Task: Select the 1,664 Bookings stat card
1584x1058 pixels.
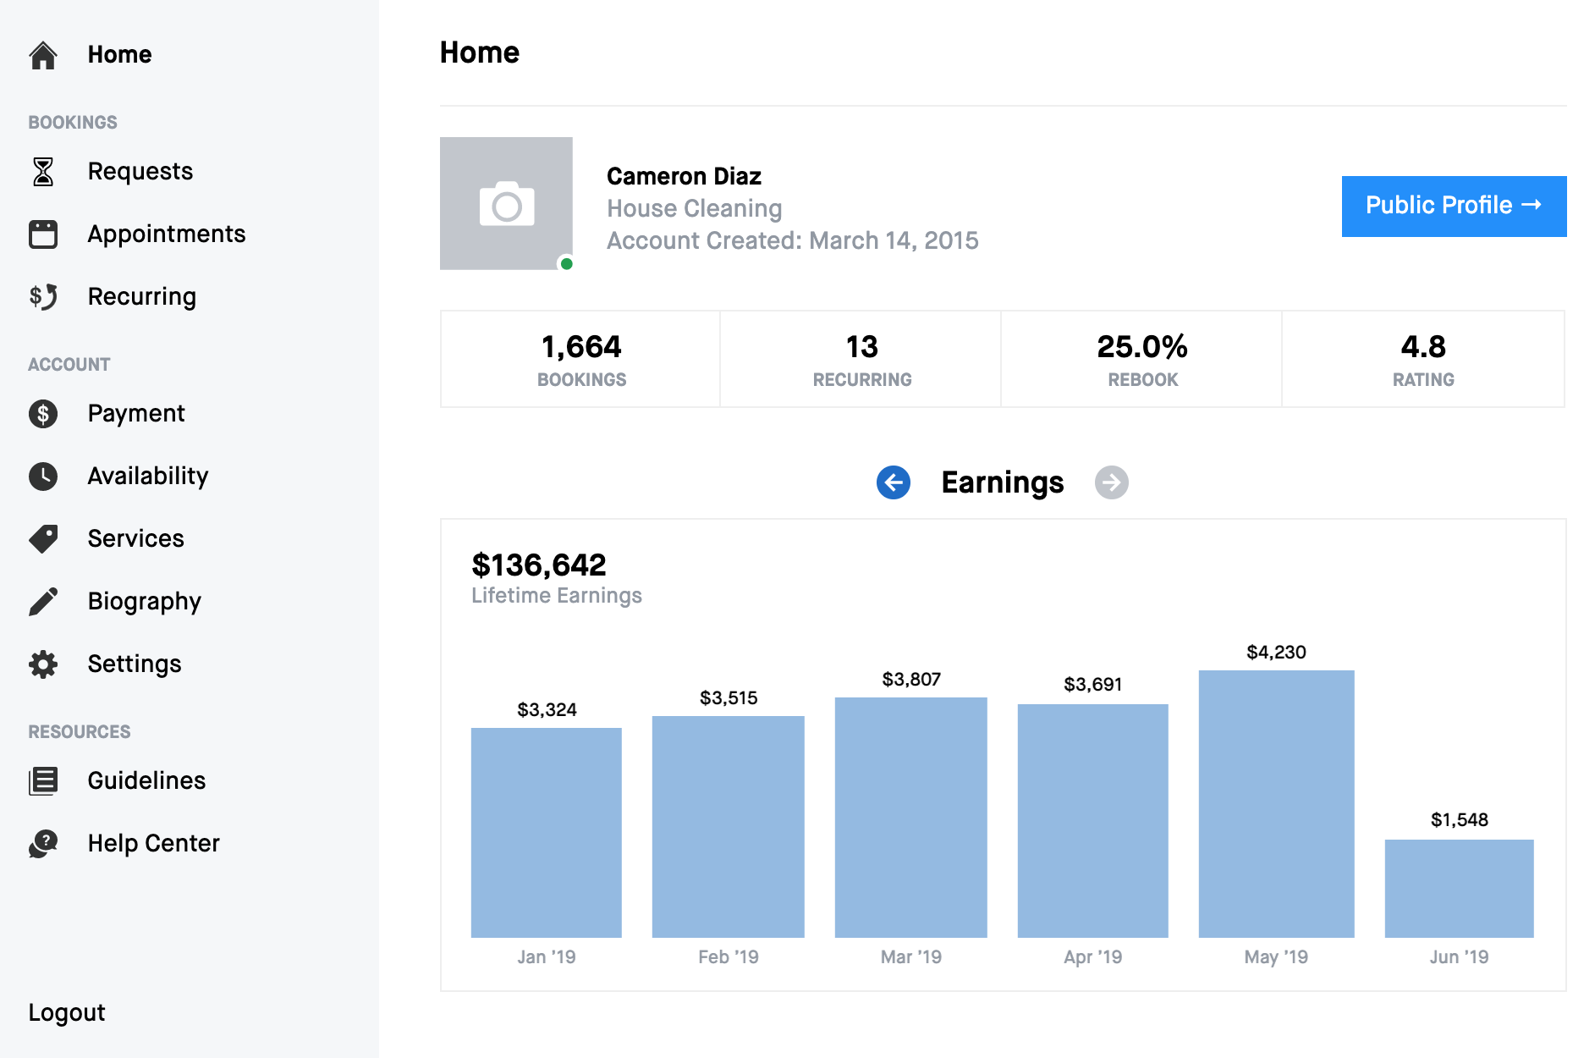Action: click(581, 360)
